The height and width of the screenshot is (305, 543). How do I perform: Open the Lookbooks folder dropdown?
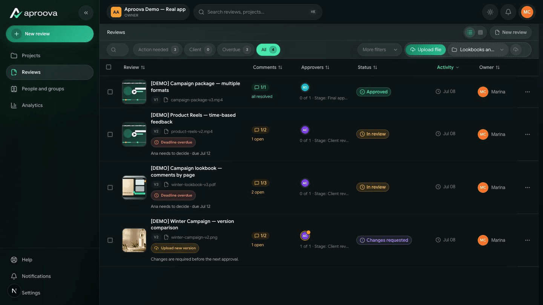pyautogui.click(x=478, y=50)
